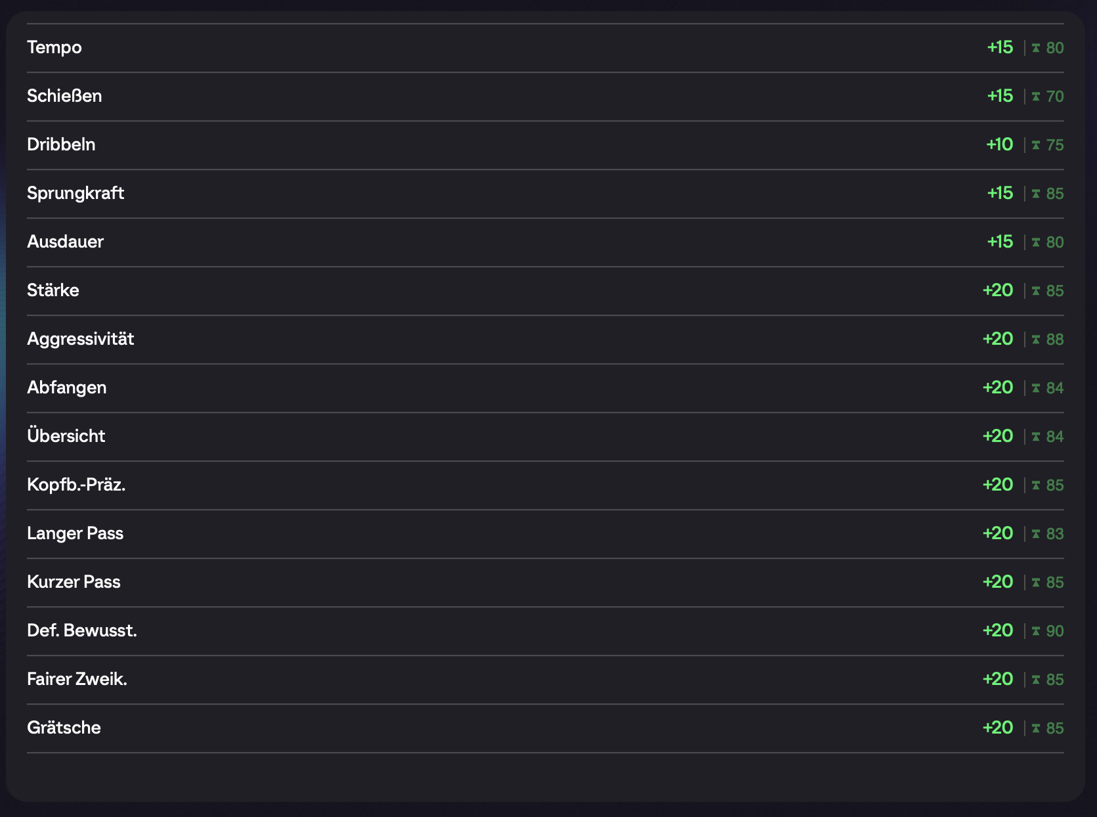Image resolution: width=1097 pixels, height=817 pixels.
Task: Click the +20 bonus for Def. Bewusst.
Action: pyautogui.click(x=998, y=630)
